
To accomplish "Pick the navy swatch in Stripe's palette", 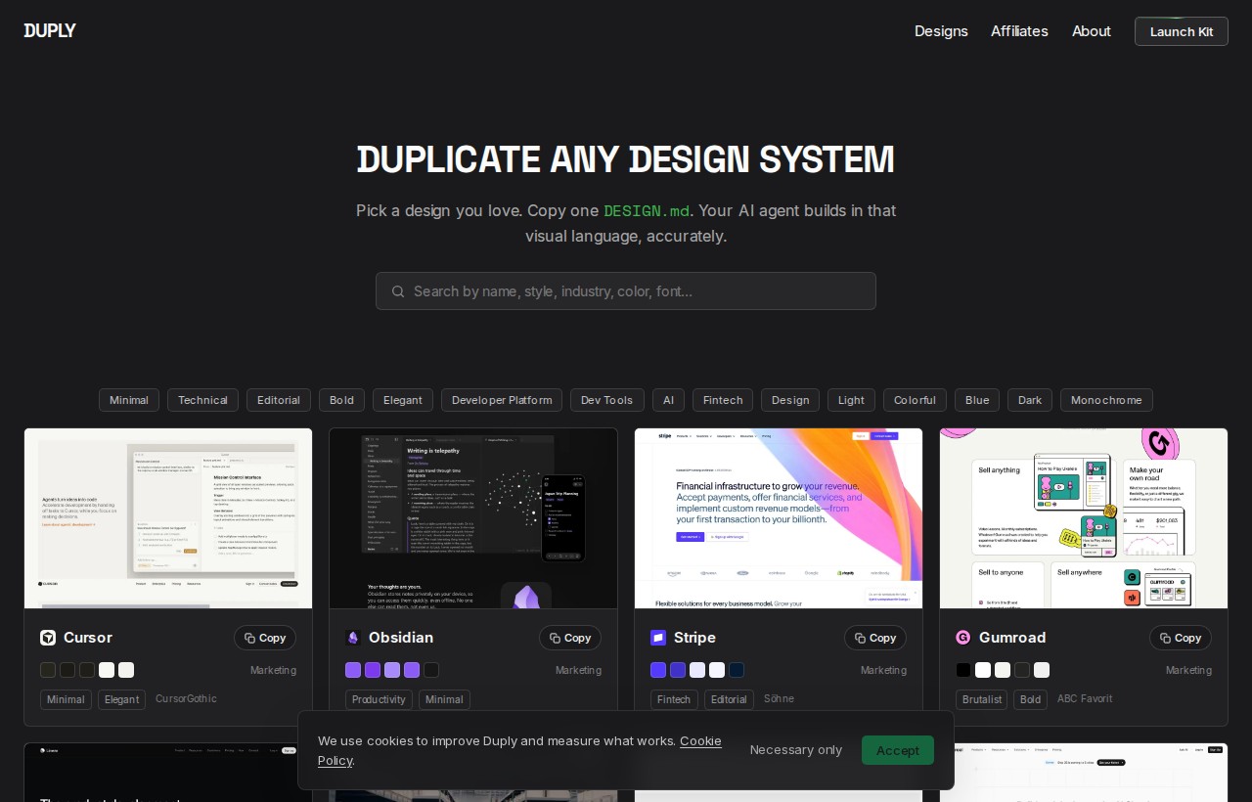I will point(737,670).
